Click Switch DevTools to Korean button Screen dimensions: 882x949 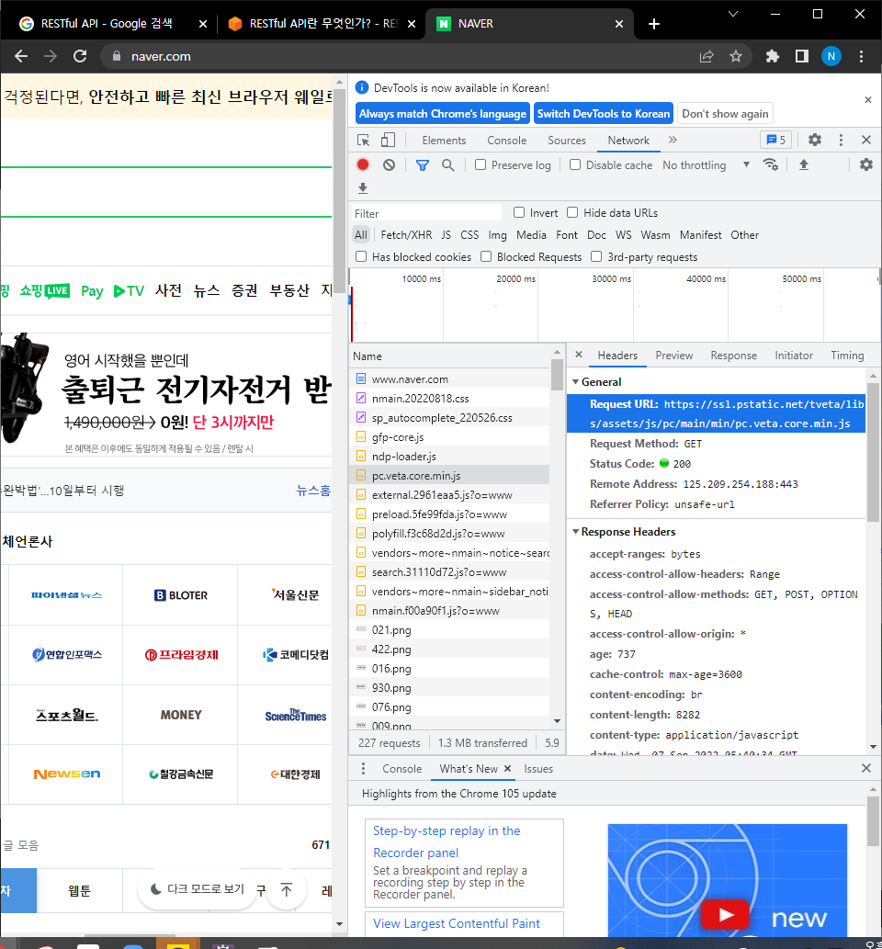(x=604, y=113)
